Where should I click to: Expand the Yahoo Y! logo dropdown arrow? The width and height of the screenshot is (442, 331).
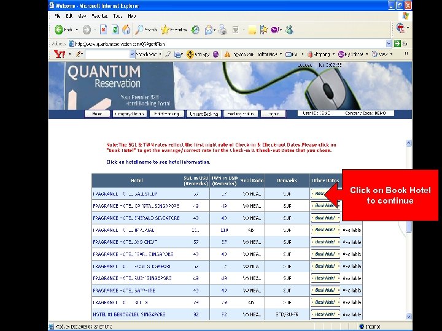click(69, 54)
